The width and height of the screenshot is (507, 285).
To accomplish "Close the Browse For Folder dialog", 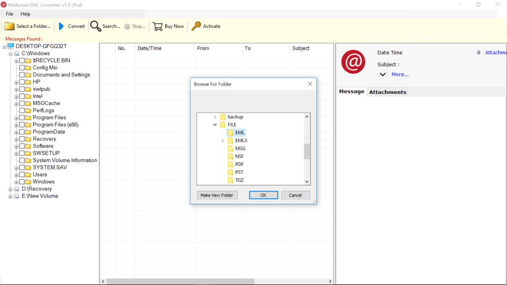I will click(310, 84).
